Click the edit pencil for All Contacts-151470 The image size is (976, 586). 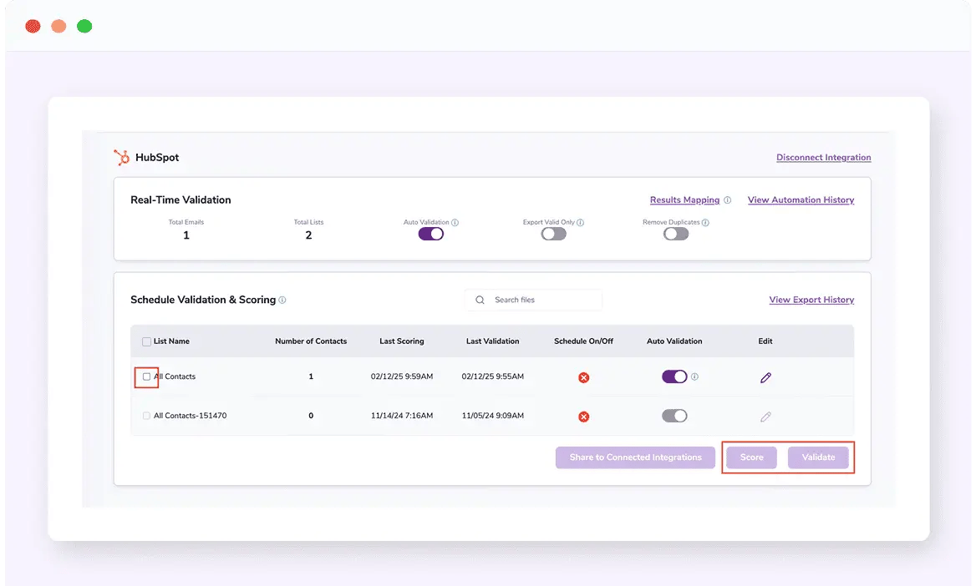765,416
